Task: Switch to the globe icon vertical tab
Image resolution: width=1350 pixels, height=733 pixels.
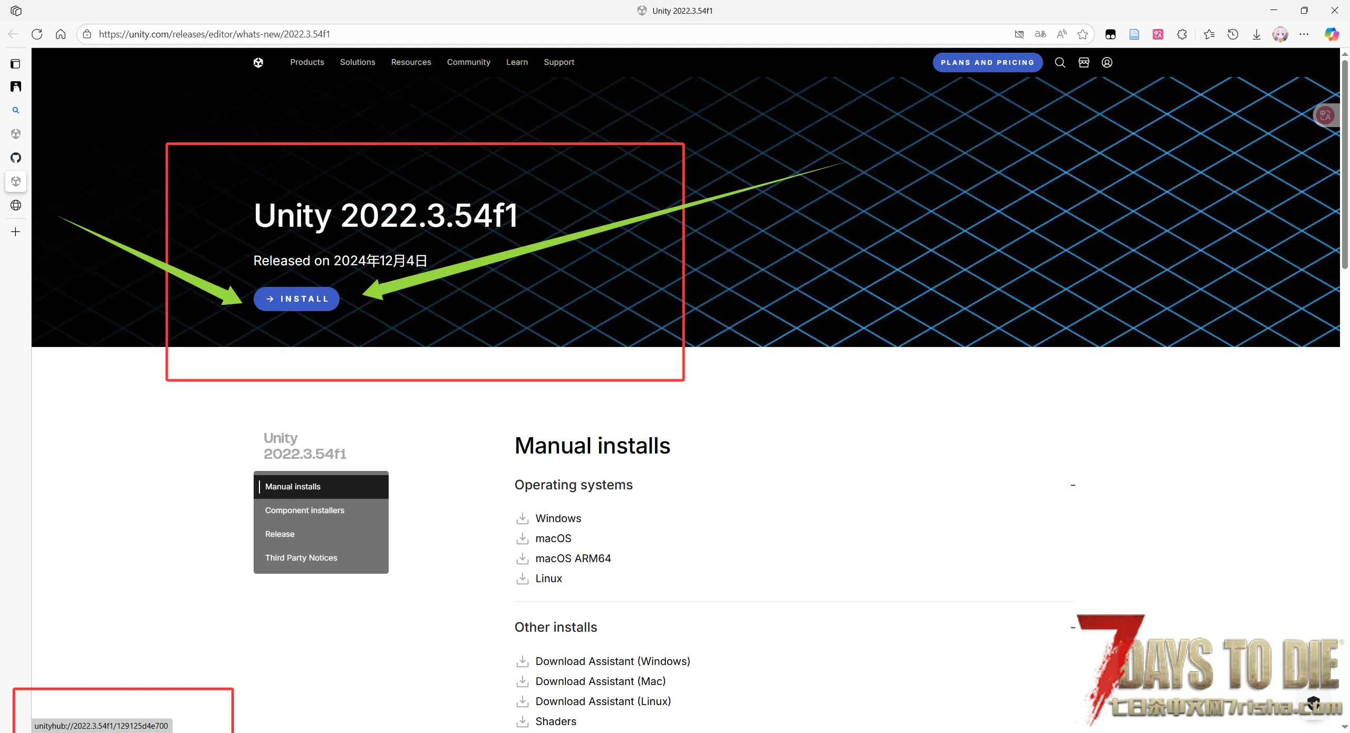Action: click(x=16, y=205)
